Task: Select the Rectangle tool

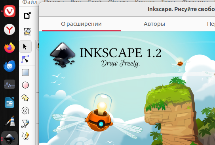Action: click(25, 72)
